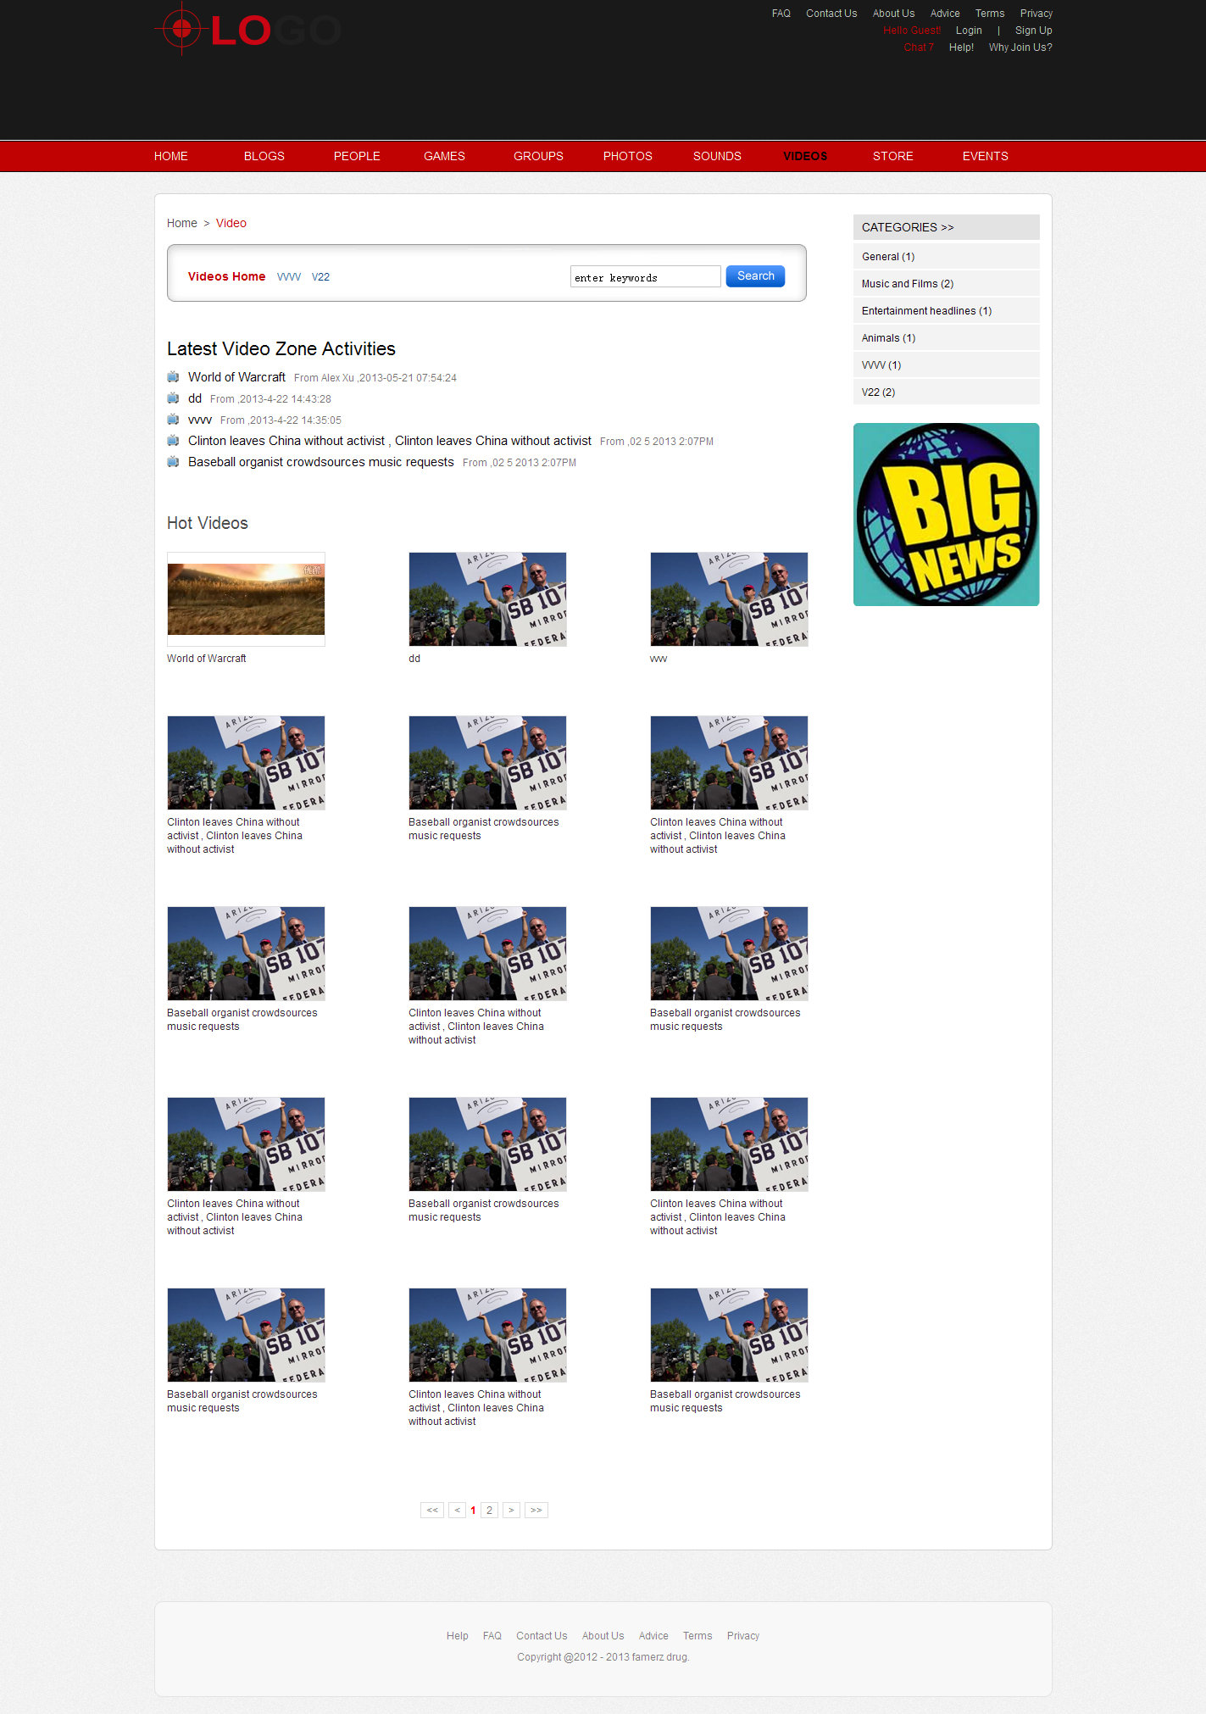Click the Help! link in header
1206x1714 pixels.
(961, 47)
